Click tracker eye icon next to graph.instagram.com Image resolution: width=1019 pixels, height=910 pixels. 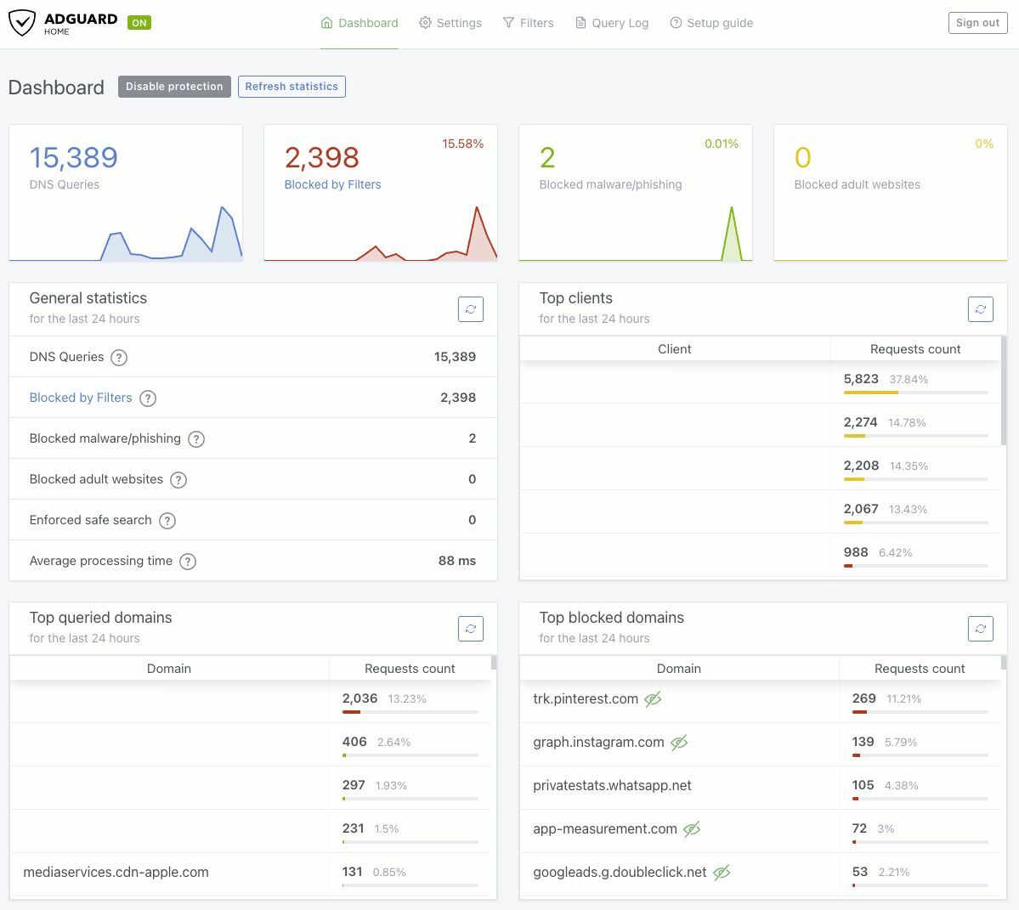(678, 743)
